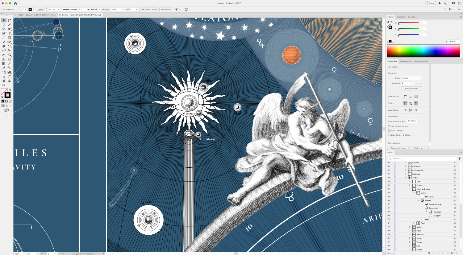Collapse the Tycho layer
This screenshot has height=255, width=463.
[x=406, y=178]
